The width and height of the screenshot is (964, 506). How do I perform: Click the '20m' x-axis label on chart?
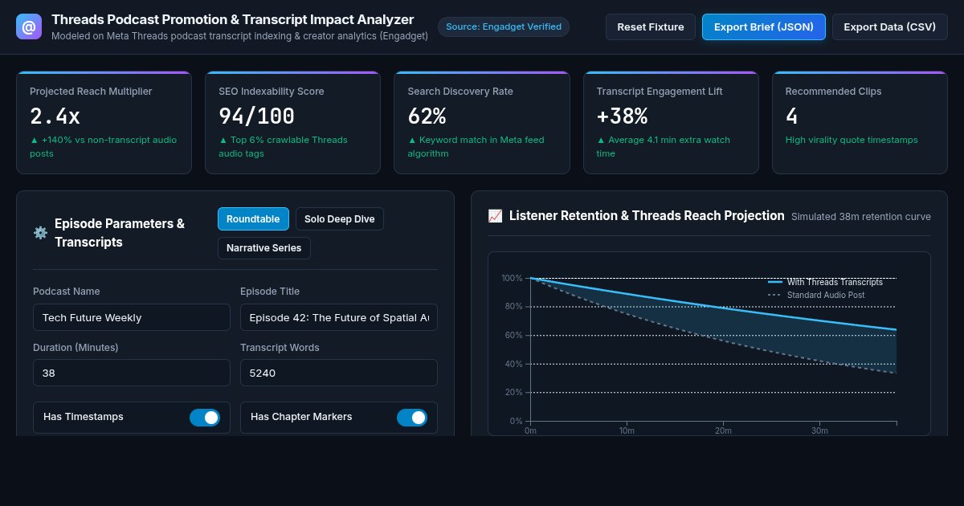coord(723,431)
